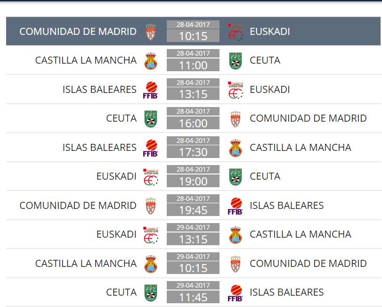This screenshot has width=382, height=307.
Task: Open Comunidad de Madrid name in 19:45 match
Action: tap(78, 206)
